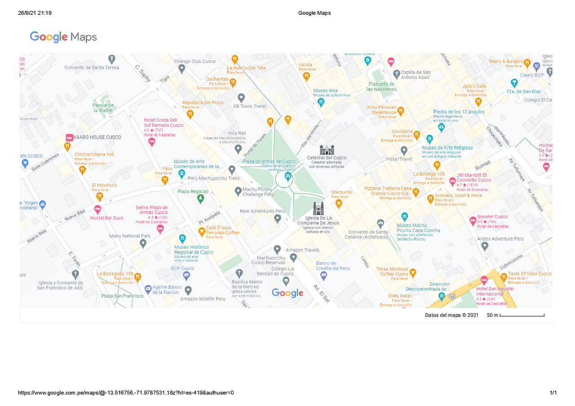Viewport: 575px width, 406px height.
Task: Click the Banco de Credito del Peru pin
Action: [323, 276]
